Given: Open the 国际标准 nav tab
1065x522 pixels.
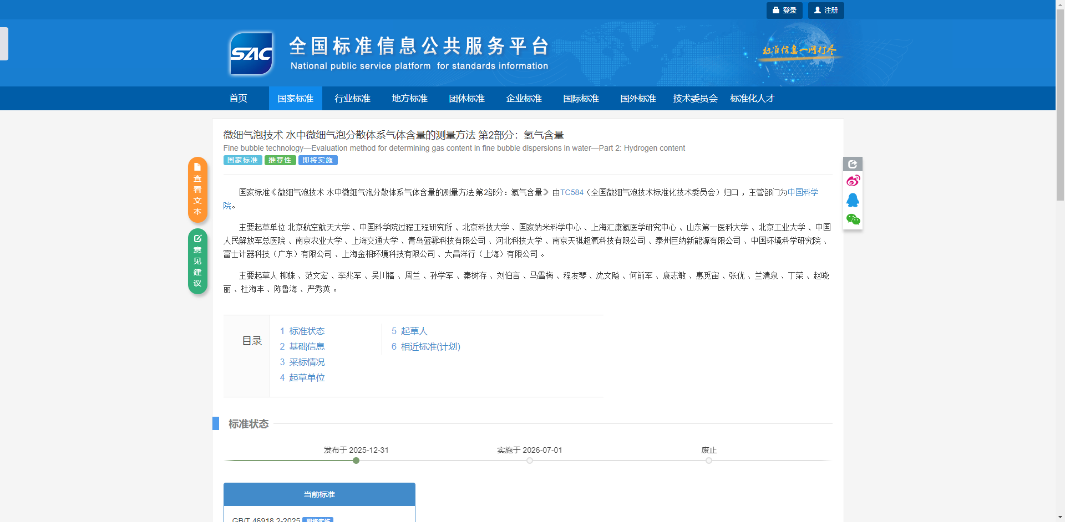Looking at the screenshot, I should 581,98.
